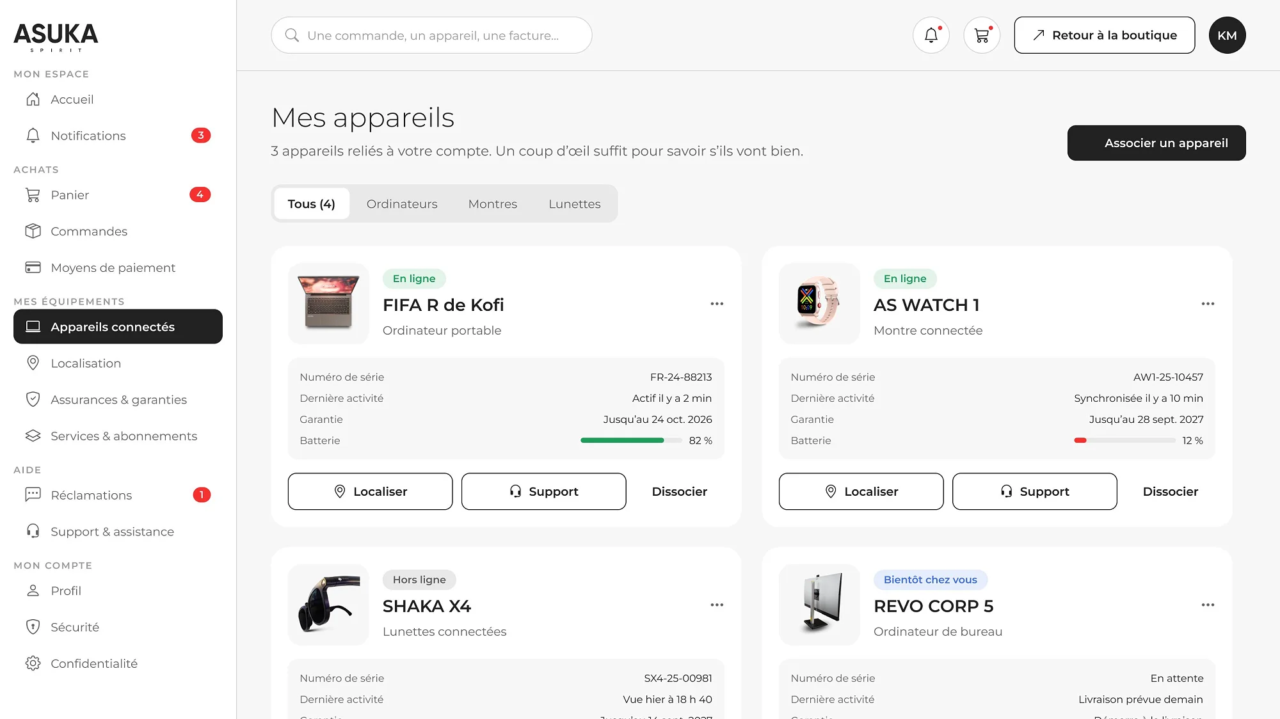Image resolution: width=1280 pixels, height=719 pixels.
Task: Switch to the Lunettes tab
Action: pos(575,204)
